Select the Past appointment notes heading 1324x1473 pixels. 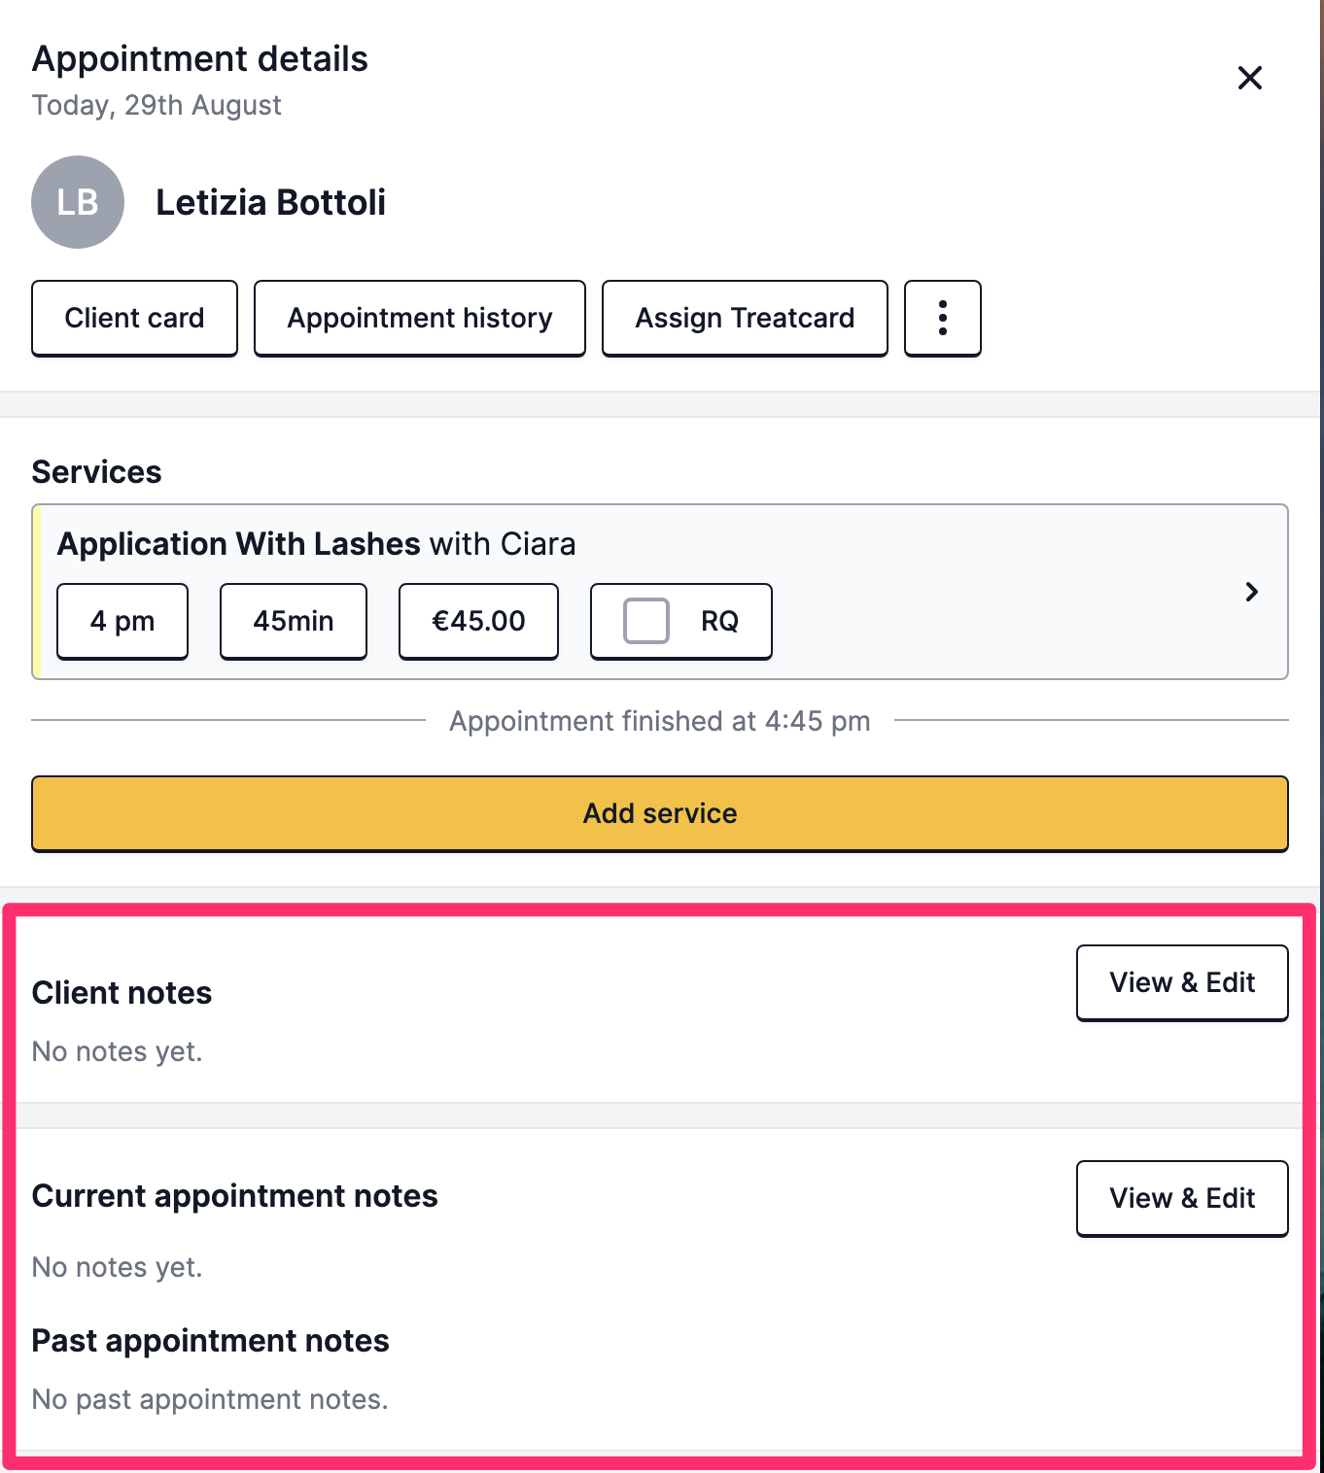(210, 1341)
